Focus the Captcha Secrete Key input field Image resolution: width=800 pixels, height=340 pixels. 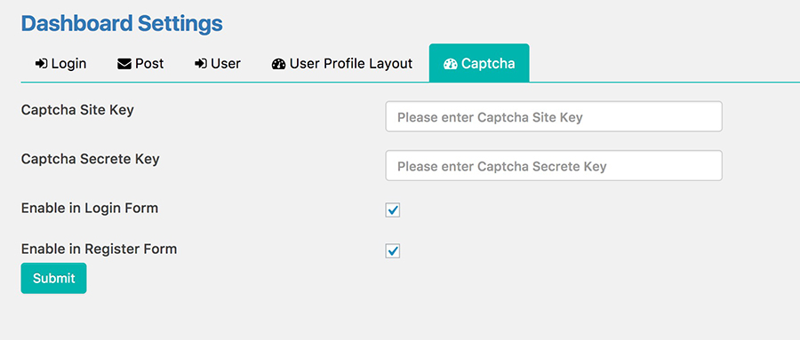(x=554, y=166)
